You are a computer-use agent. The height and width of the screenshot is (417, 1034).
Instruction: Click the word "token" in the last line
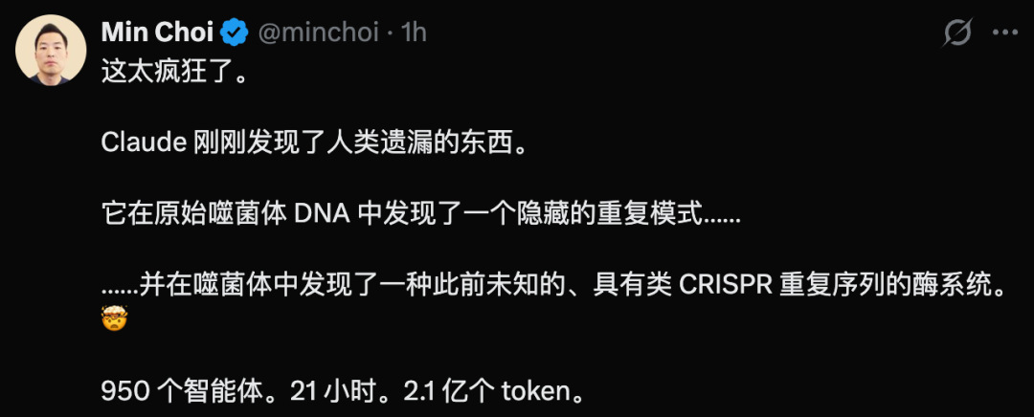coord(535,393)
